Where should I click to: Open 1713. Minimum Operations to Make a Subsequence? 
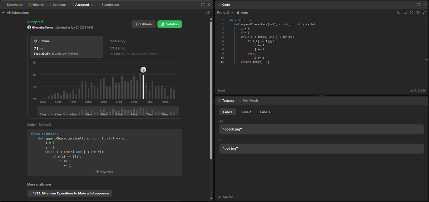(69, 193)
